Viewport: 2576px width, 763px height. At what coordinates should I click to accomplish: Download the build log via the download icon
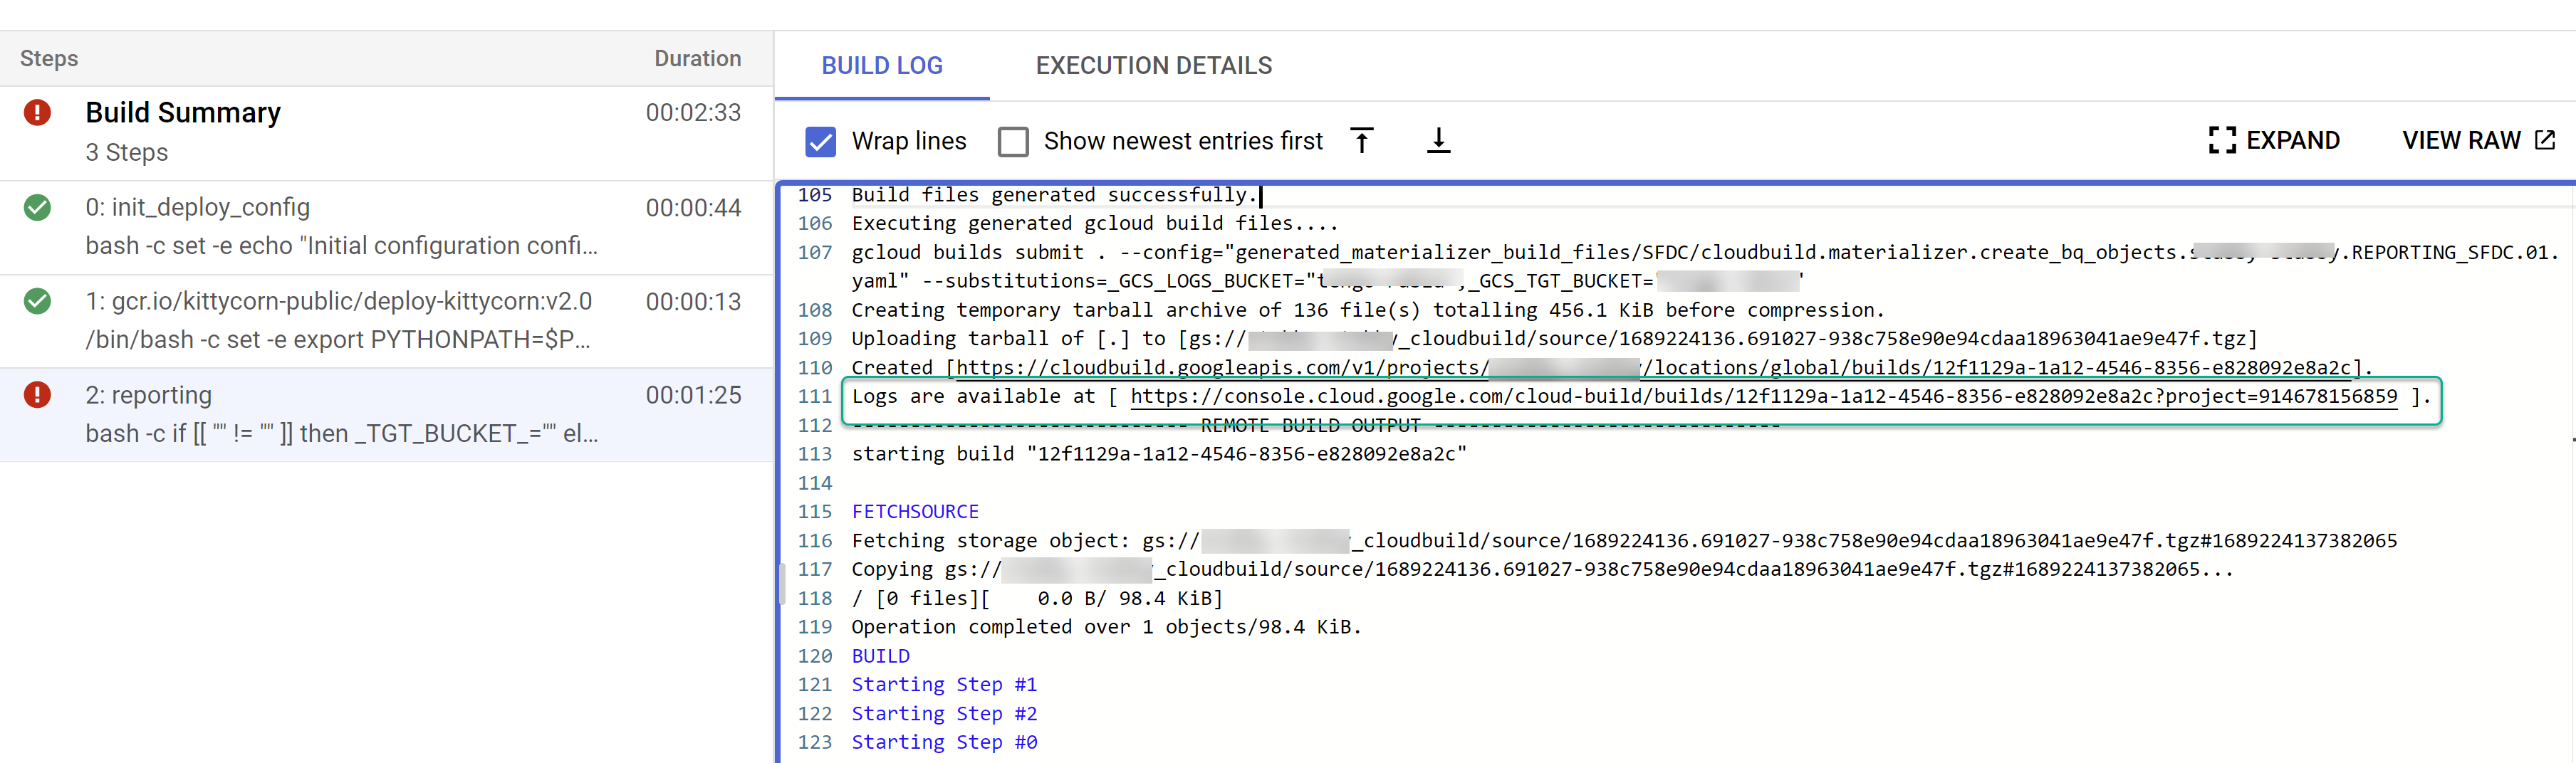pyautogui.click(x=1438, y=141)
